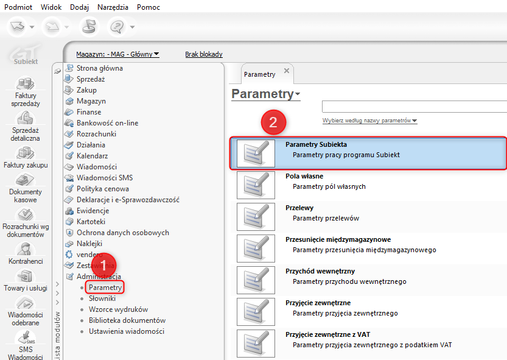The width and height of the screenshot is (507, 360).
Task: Open Kontrahenci shortcut icon
Action: pyautogui.click(x=25, y=249)
